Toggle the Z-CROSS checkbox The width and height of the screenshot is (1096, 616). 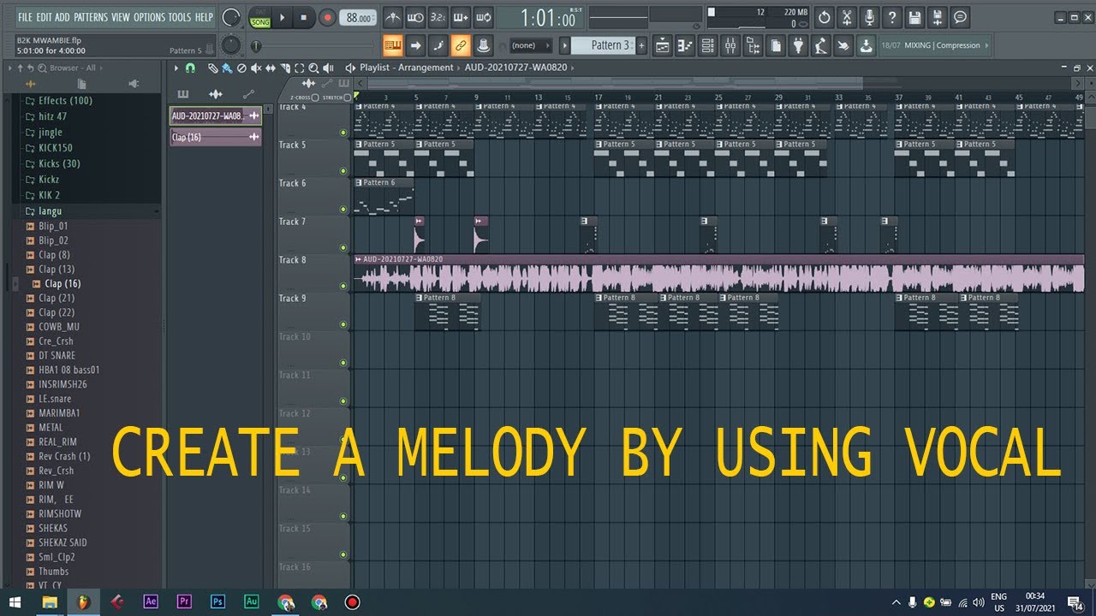315,98
